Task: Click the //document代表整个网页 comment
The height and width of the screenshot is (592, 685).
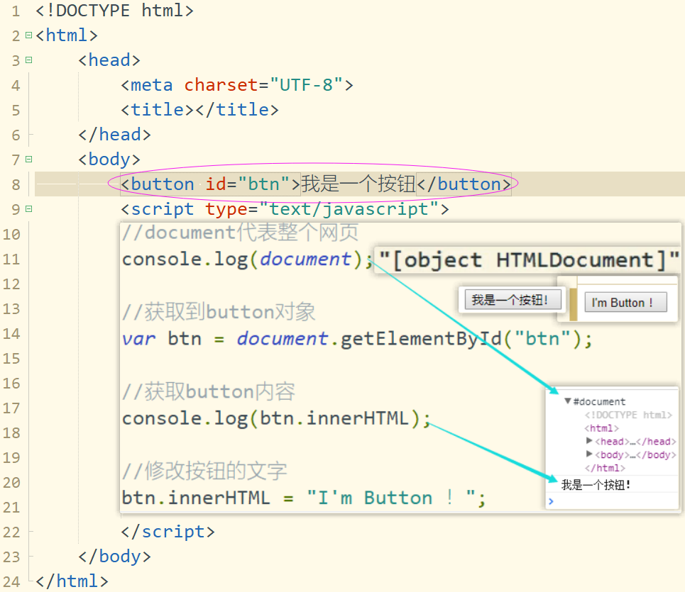Action: (240, 232)
